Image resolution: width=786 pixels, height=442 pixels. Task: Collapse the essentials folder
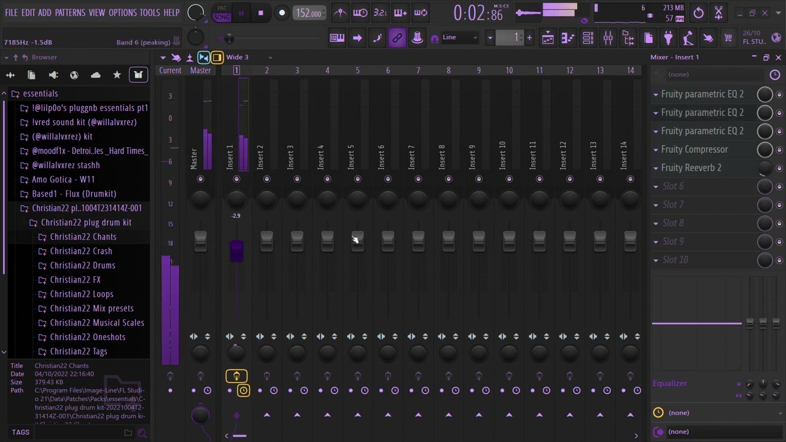point(40,93)
